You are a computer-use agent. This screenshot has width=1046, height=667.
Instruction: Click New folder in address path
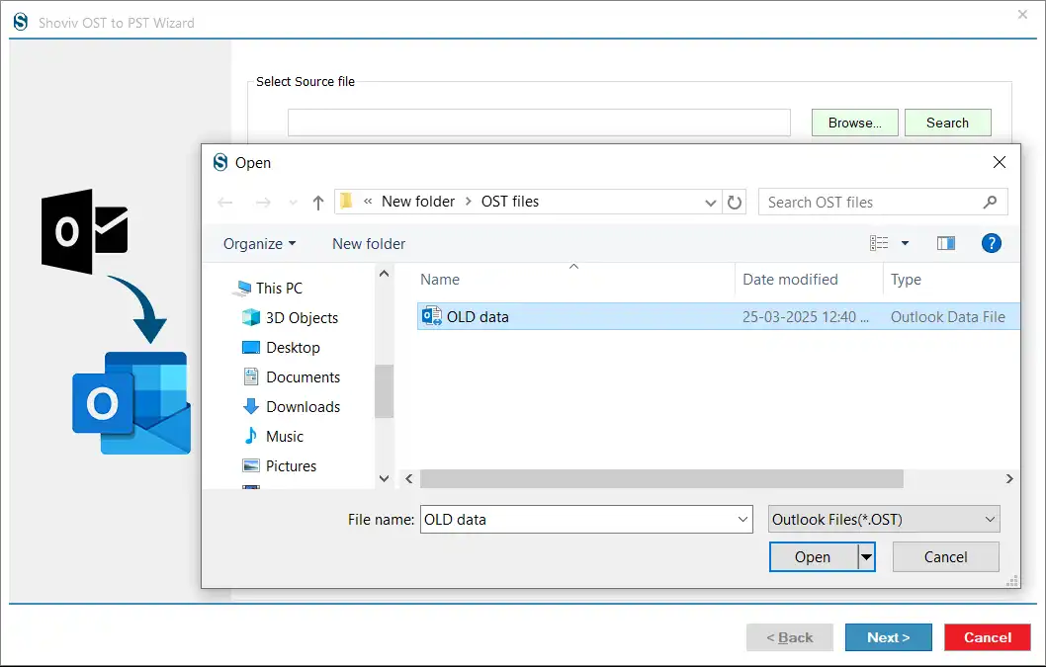418,202
